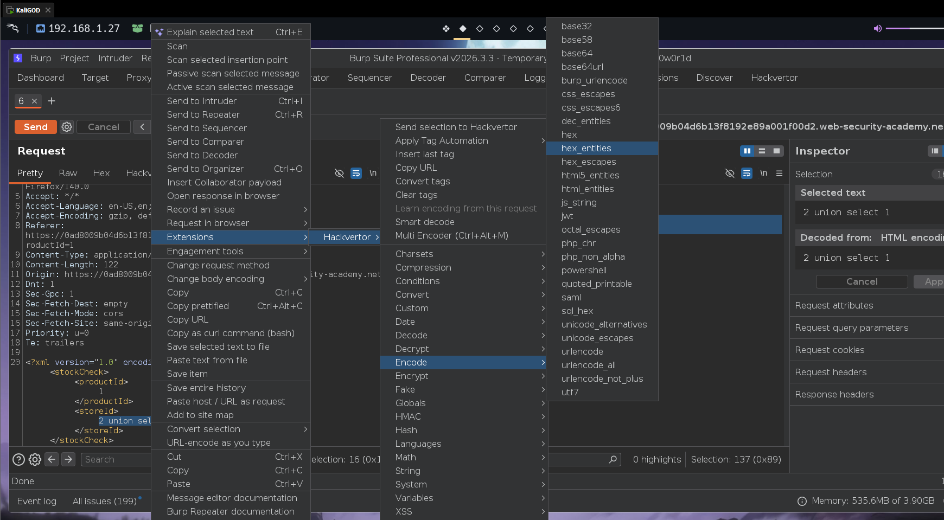Open search settings gear icon
944x520 pixels.
35,460
